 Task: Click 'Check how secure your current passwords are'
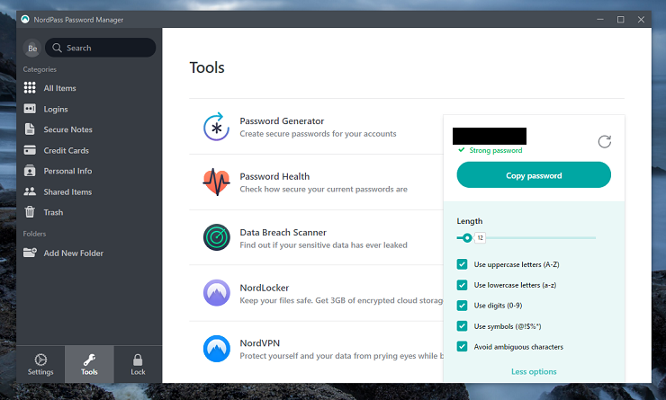point(323,189)
